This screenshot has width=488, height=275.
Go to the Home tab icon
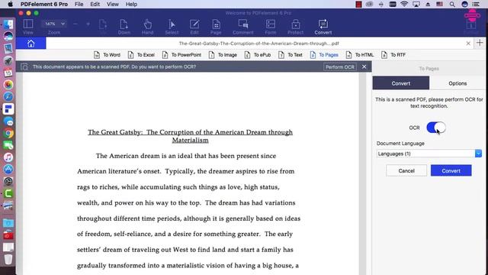pyautogui.click(x=30, y=44)
